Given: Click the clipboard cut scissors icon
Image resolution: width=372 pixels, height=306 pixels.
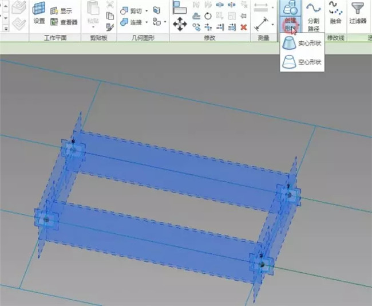Looking at the screenshot, I should click(x=110, y=4).
